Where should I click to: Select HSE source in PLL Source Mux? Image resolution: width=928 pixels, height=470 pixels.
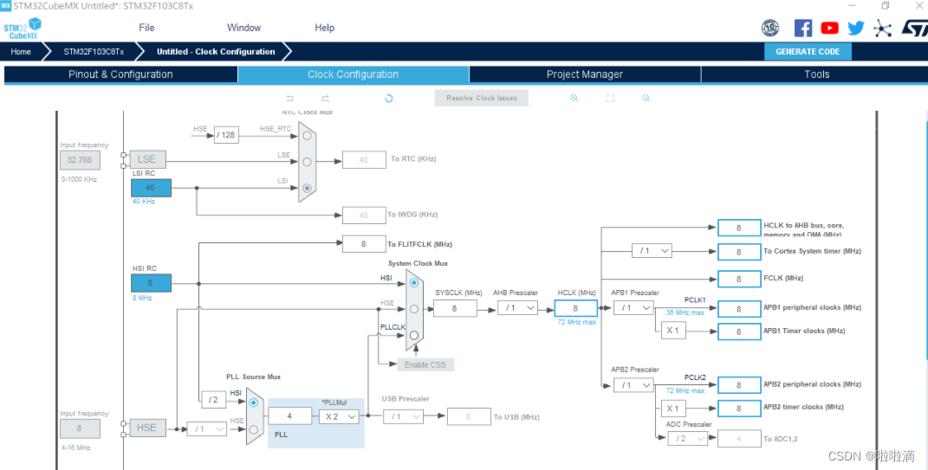tap(253, 429)
